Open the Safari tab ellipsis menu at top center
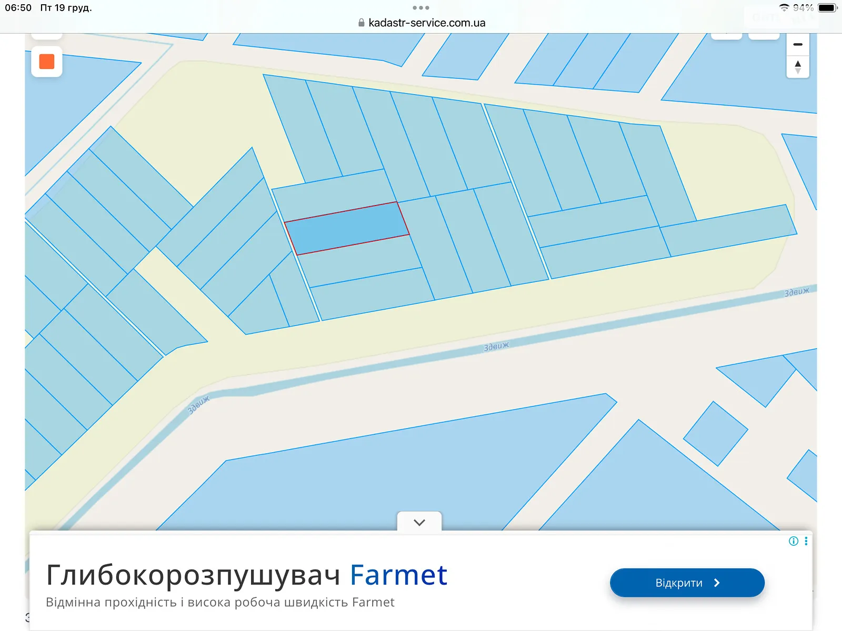 tap(420, 8)
